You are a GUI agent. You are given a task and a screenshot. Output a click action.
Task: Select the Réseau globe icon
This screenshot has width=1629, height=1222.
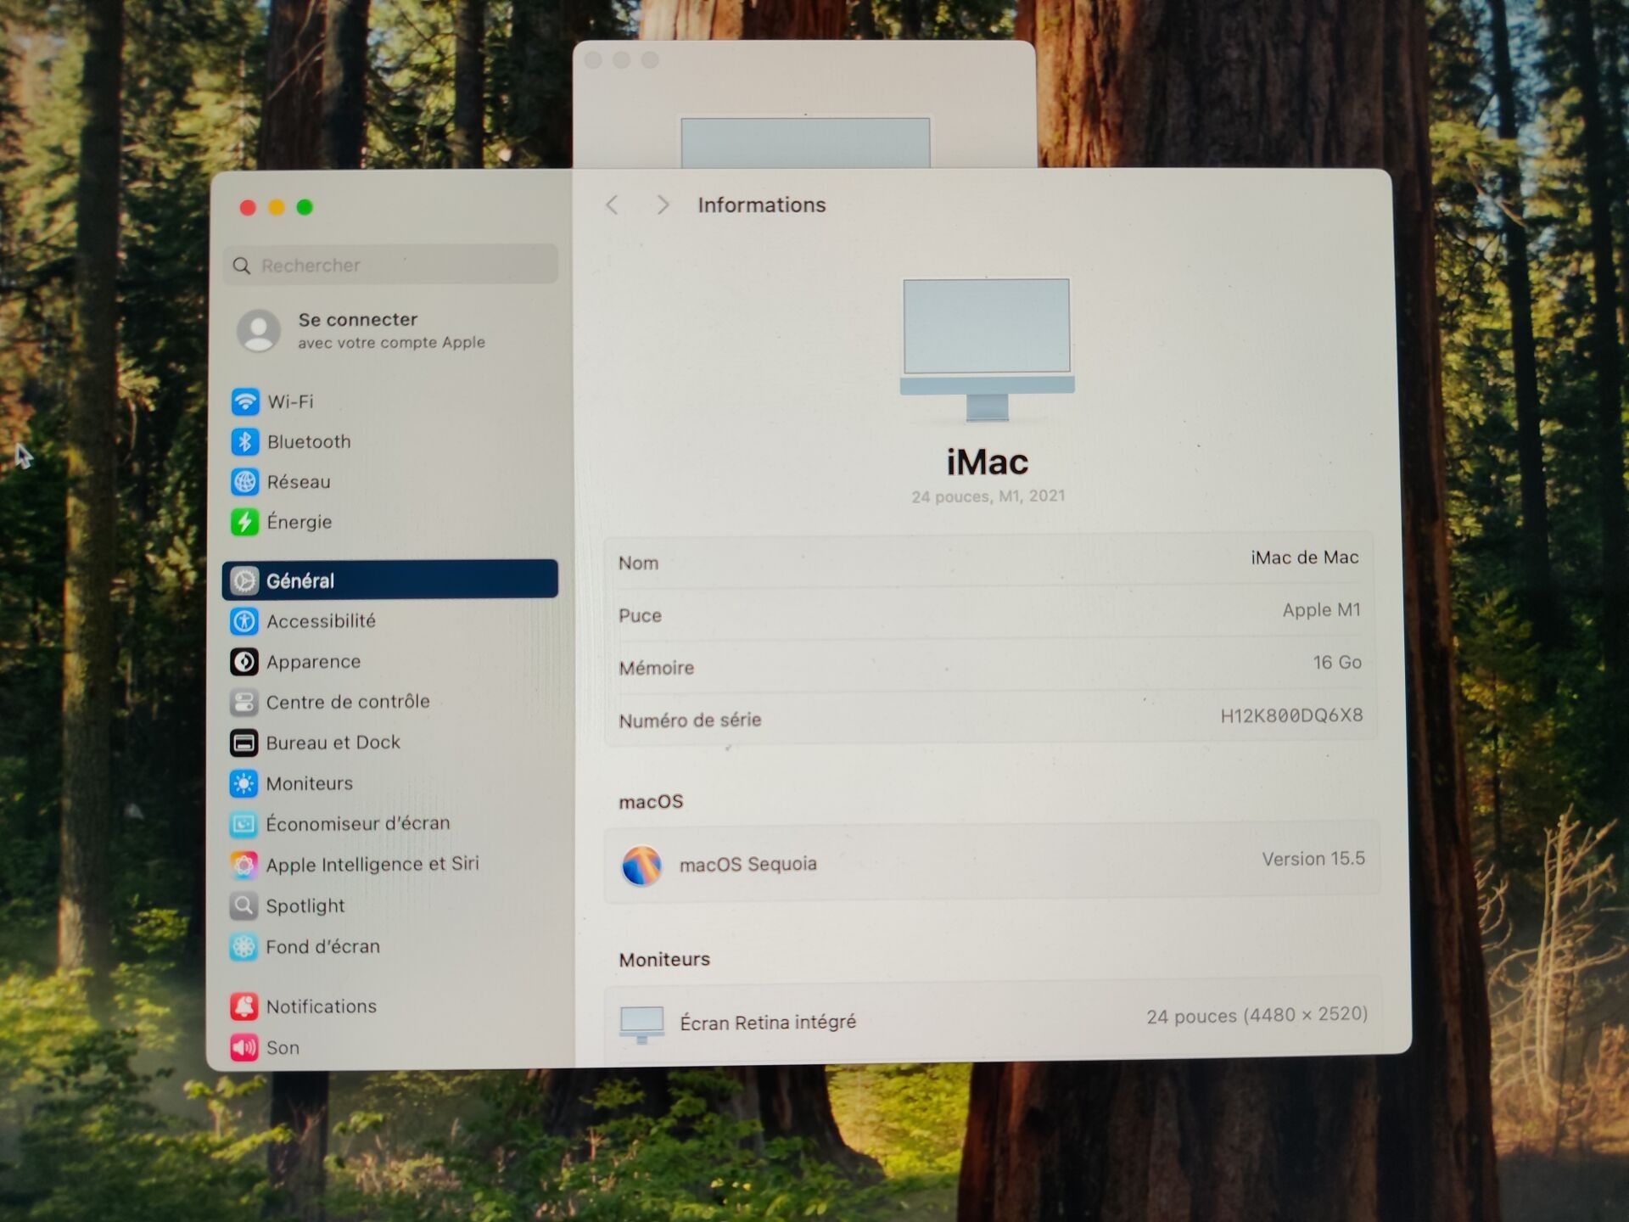coord(245,482)
